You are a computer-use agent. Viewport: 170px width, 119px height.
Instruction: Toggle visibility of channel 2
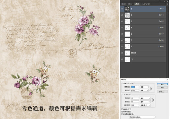pos(122,15)
